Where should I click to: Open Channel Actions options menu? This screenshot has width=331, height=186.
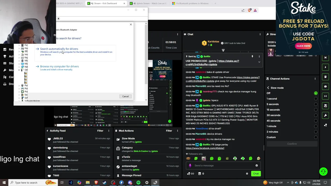pos(315,79)
